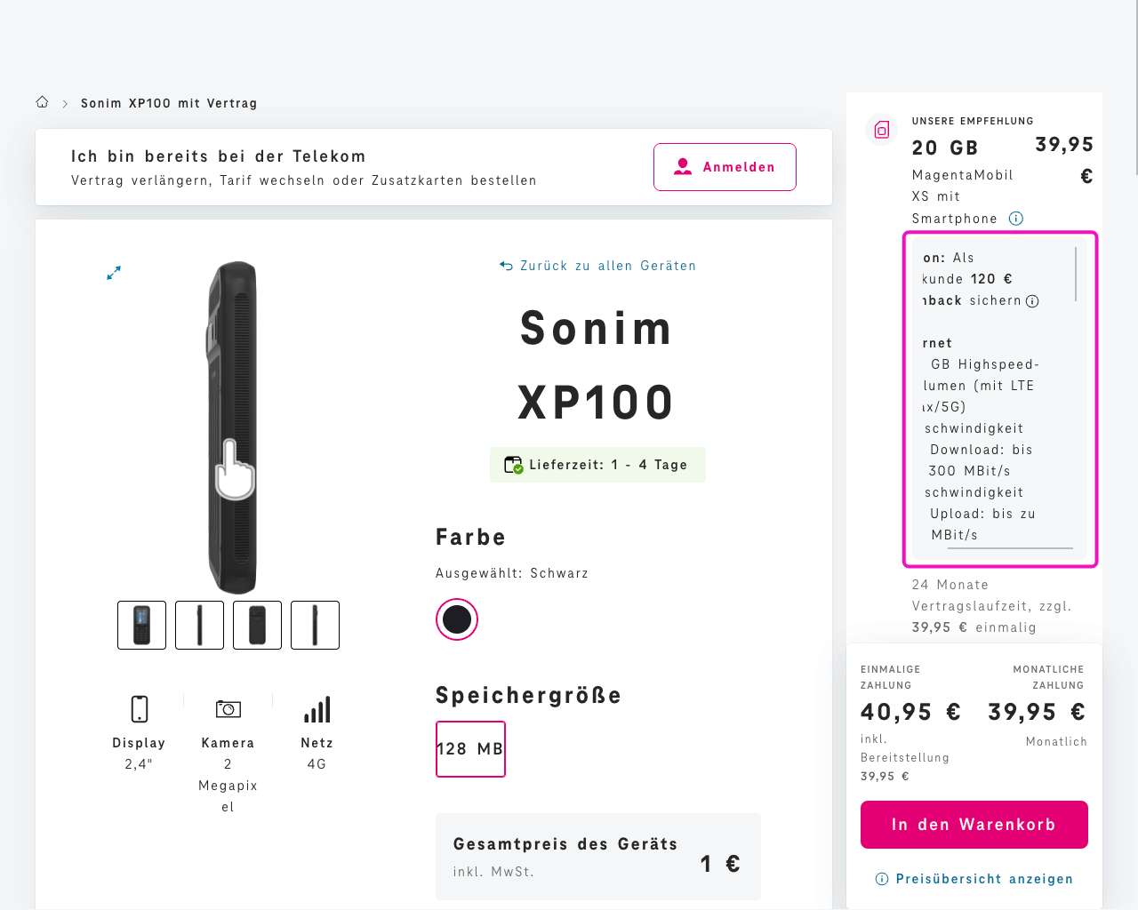The width and height of the screenshot is (1138, 910).
Task: Click the info icon next to Preisübersicht anzeigen
Action: pos(880,878)
